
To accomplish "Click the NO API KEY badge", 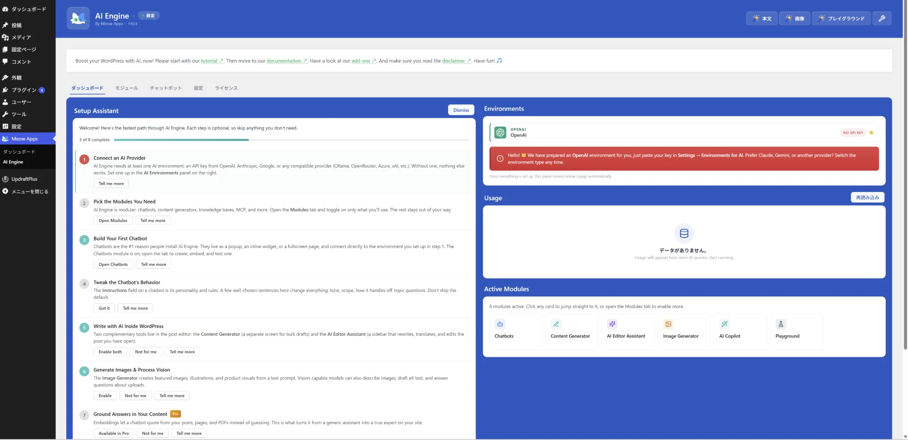I will click(x=853, y=133).
